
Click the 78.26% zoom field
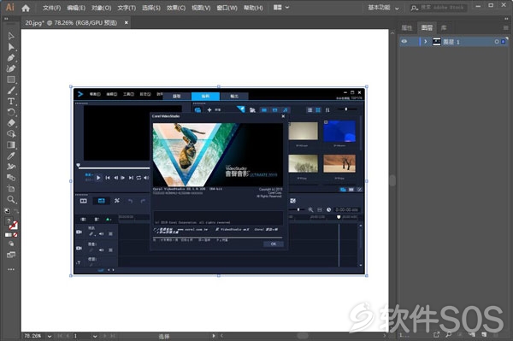[33, 336]
